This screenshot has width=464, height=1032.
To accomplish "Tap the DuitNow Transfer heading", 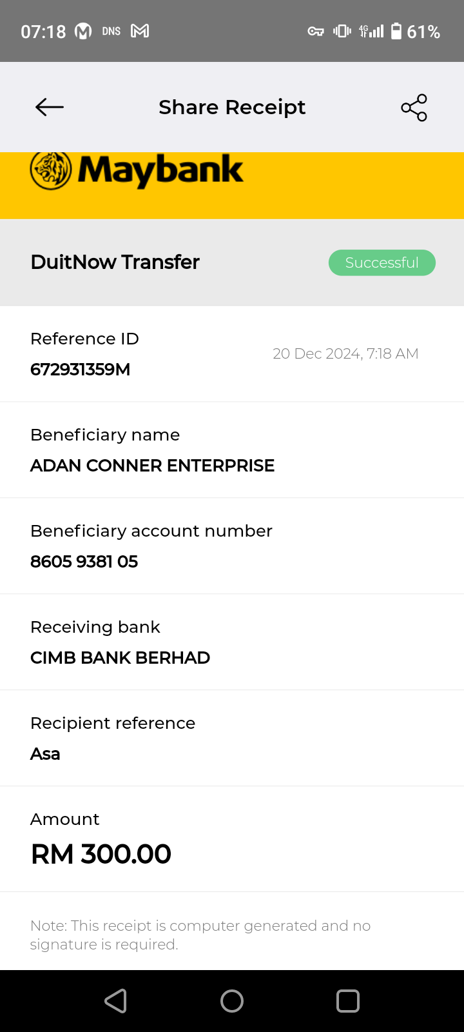I will click(x=115, y=262).
